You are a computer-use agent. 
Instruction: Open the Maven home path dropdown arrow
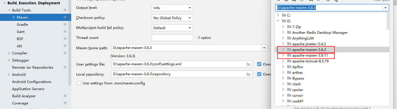point(264,48)
